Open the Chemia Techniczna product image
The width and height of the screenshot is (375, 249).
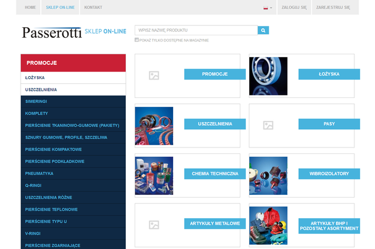(x=154, y=175)
